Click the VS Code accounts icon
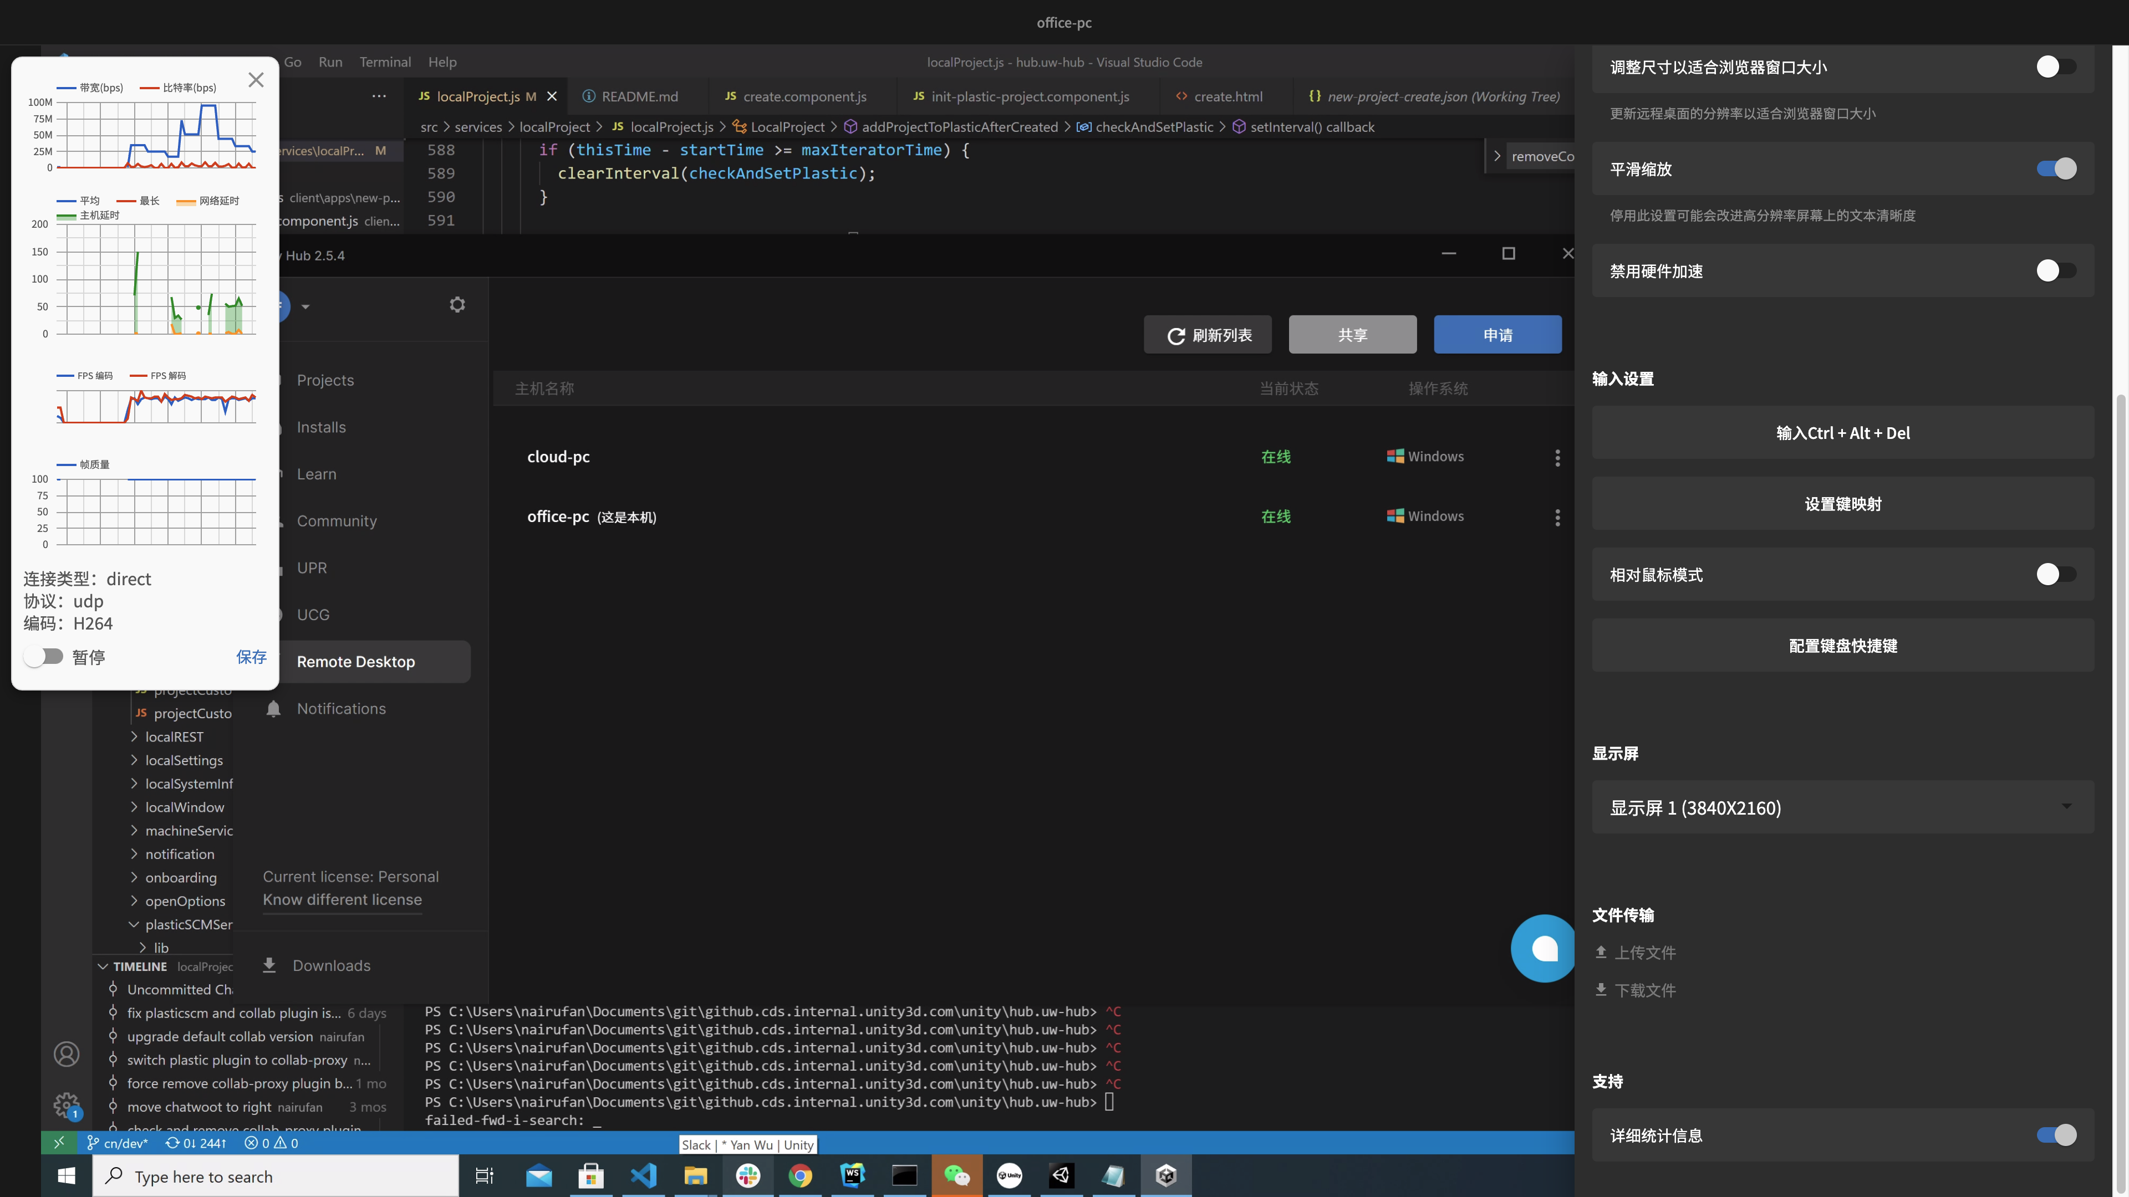2129x1197 pixels. [x=66, y=1054]
